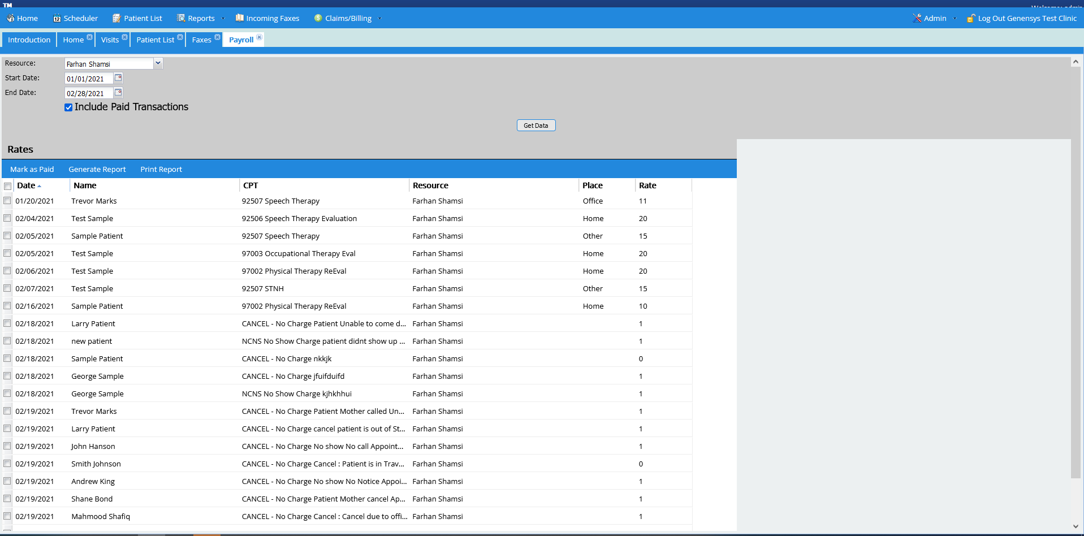Click the Claims/Billing dollar icon
1084x536 pixels.
tap(318, 18)
